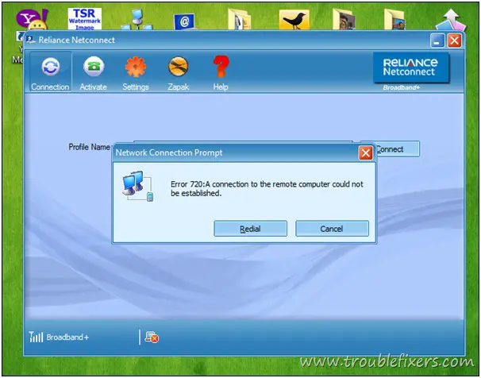The height and width of the screenshot is (378, 481).
Task: Close the Network Connection Prompt dialog
Action: point(365,153)
